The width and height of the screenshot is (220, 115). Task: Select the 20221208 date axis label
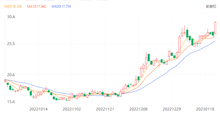(x=138, y=109)
